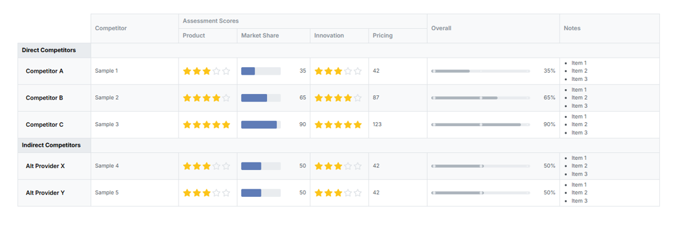Click Competitor A's pricing value 42

click(x=376, y=71)
